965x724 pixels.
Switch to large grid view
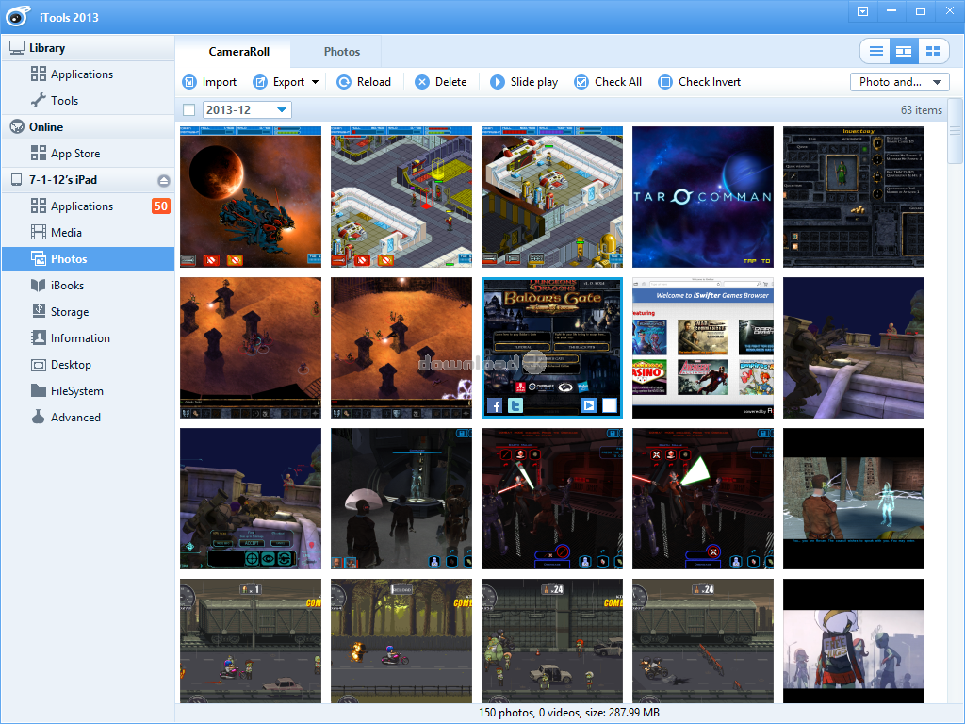(933, 51)
